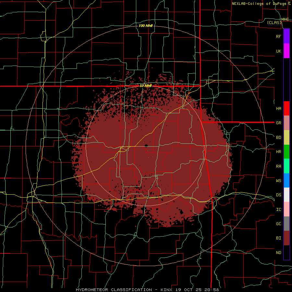Pick the HR green legend swatch
292x292 pixels.
(286, 152)
